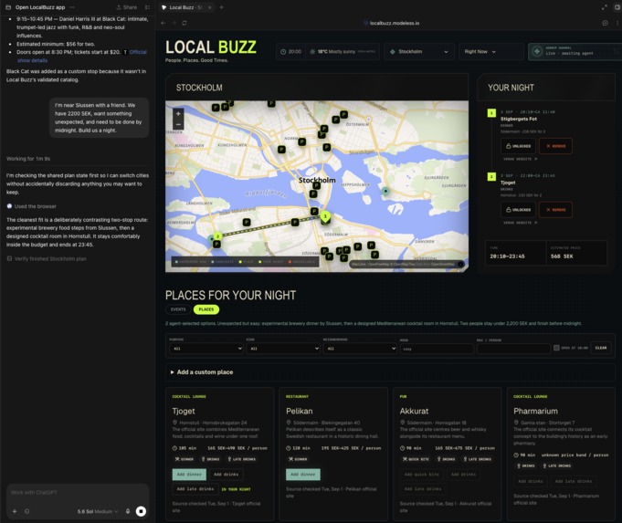622x523 pixels.
Task: Toggle the Quick Bite tag on Akkurat card
Action: point(416,459)
